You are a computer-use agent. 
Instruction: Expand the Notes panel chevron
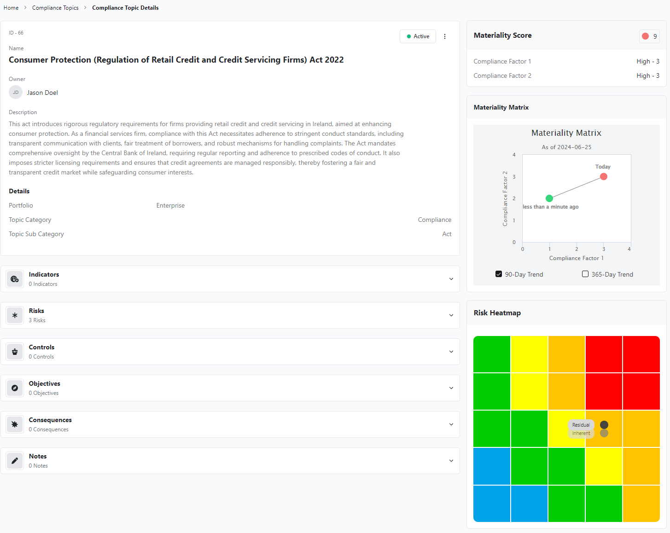coord(451,461)
